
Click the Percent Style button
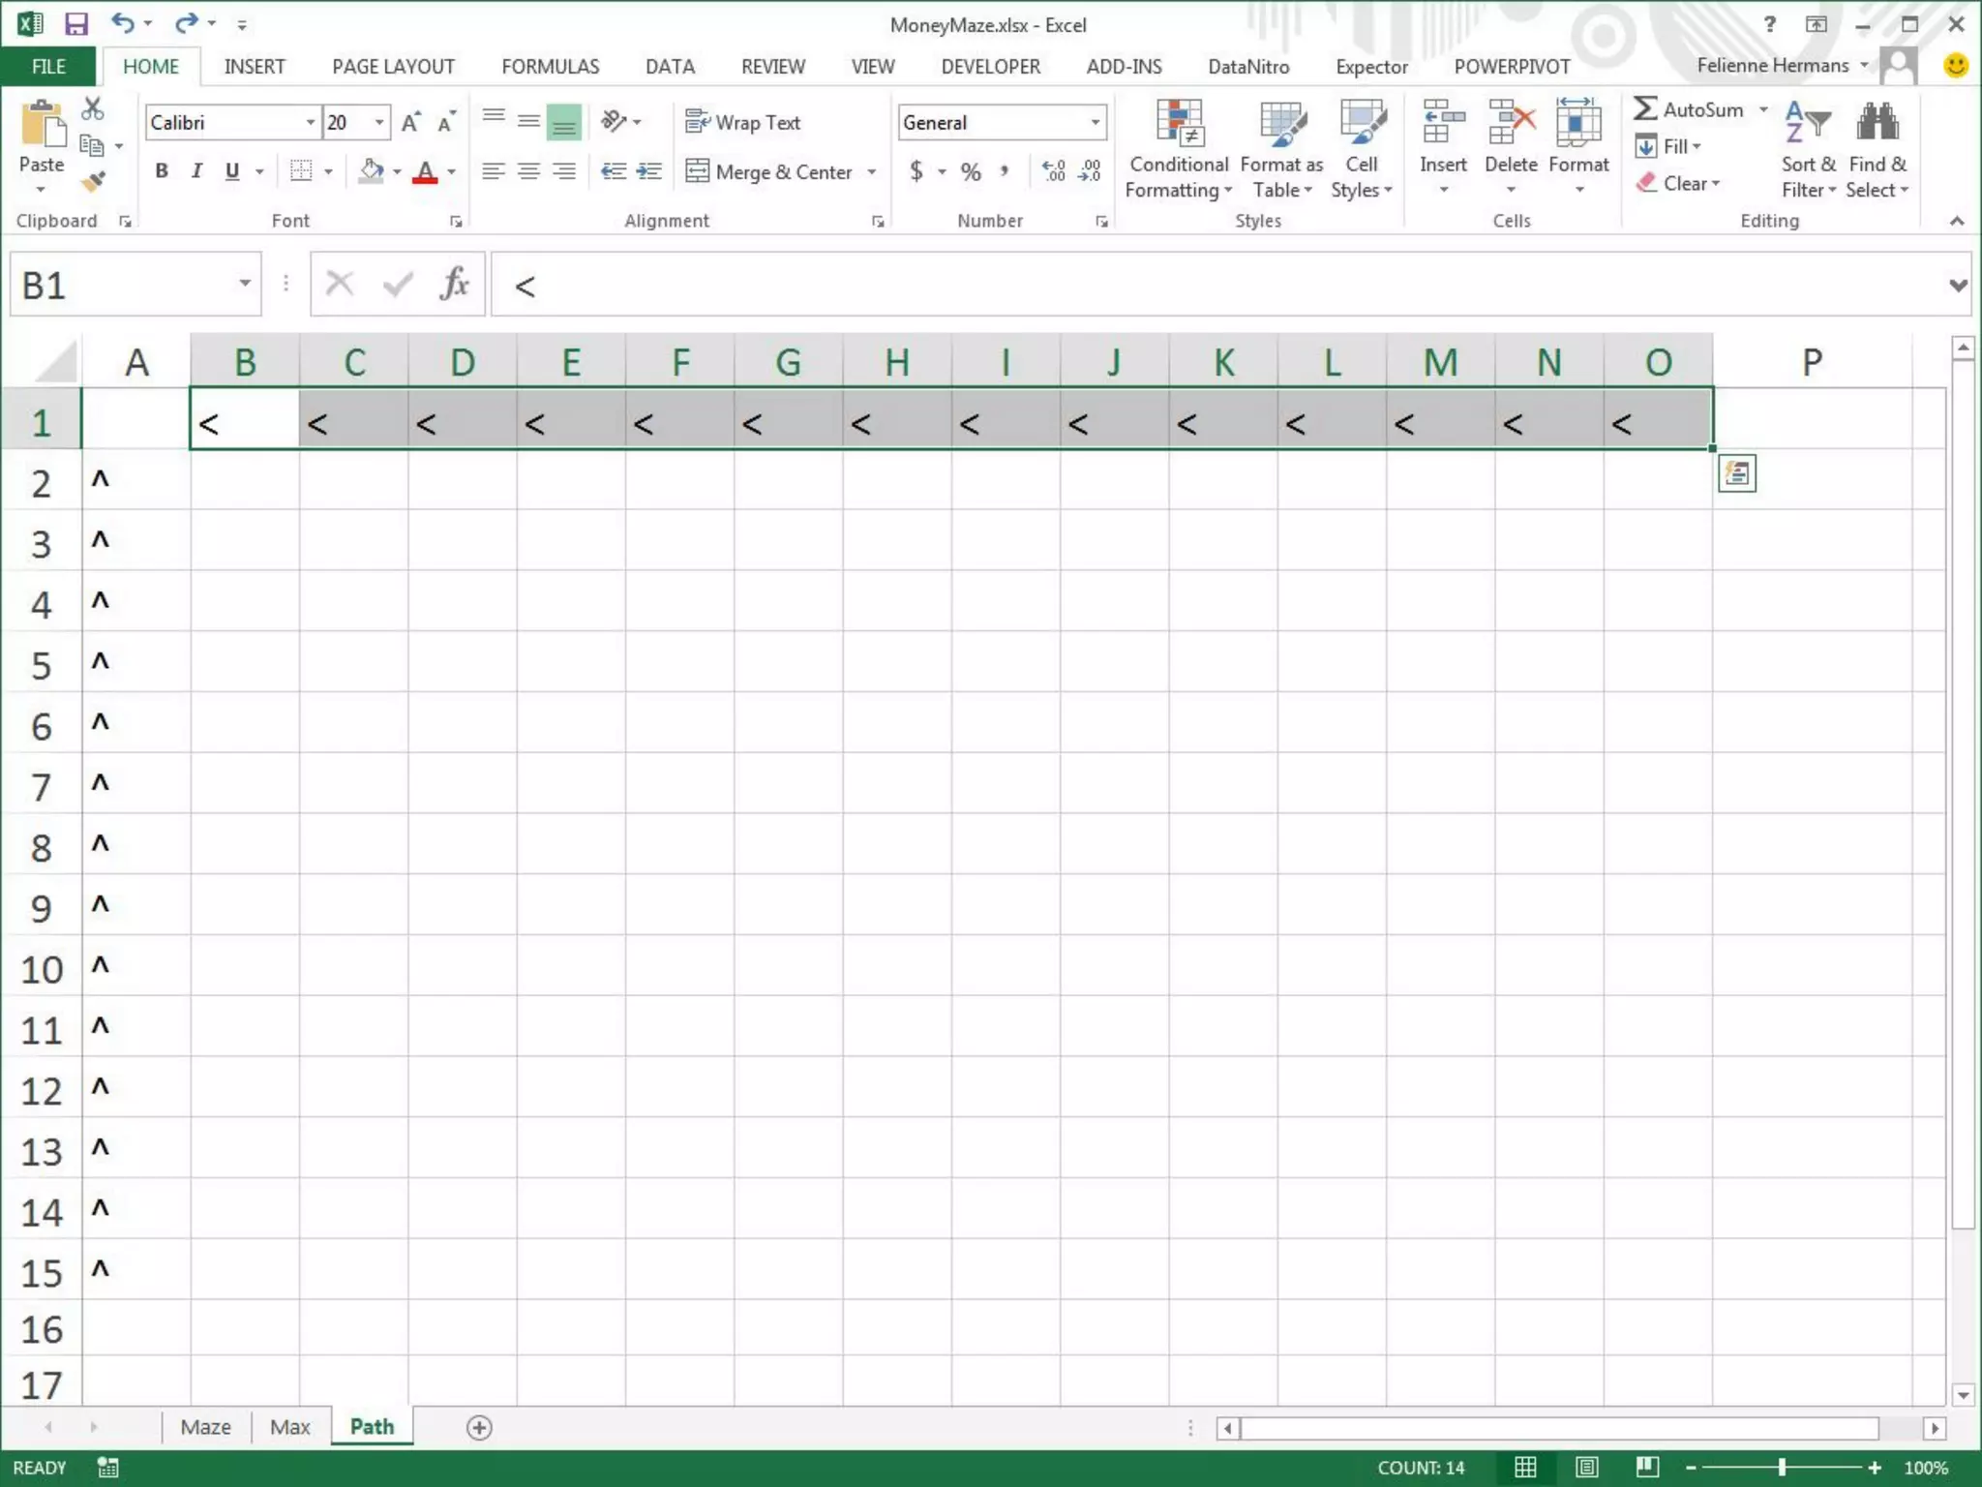coord(971,172)
